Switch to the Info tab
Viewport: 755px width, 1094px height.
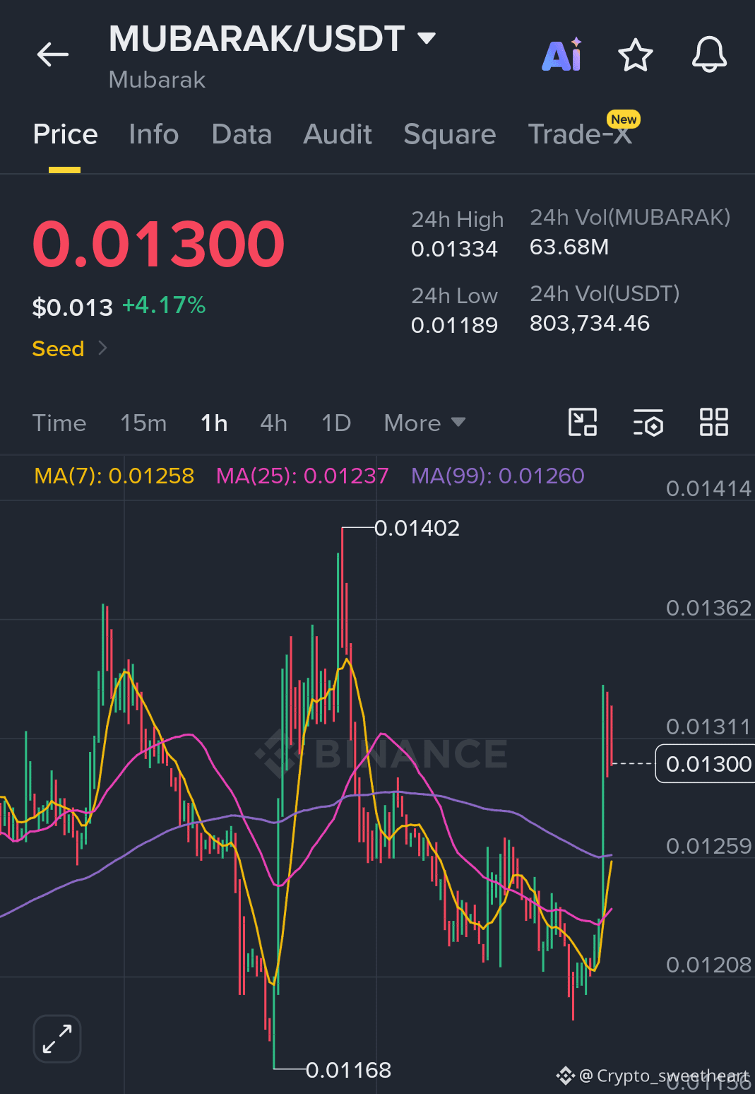tap(154, 134)
